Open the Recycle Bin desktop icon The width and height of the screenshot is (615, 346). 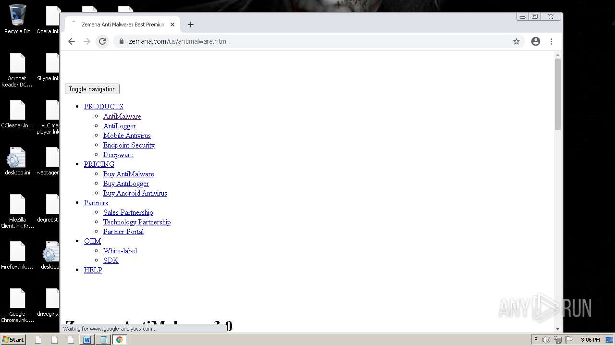click(17, 19)
